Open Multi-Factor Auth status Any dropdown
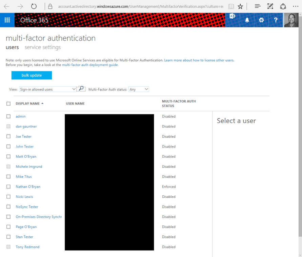The image size is (302, 257). coord(139,89)
